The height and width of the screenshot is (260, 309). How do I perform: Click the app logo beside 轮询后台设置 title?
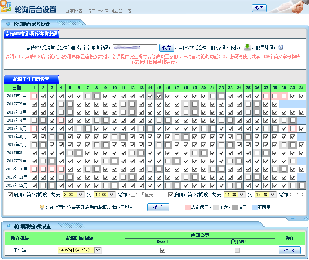[6, 8]
